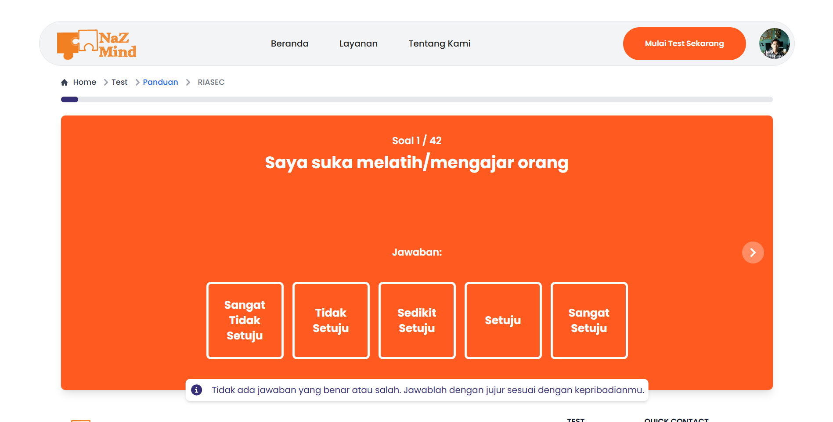833x422 pixels.
Task: Click the Home breadcrumb label
Action: tap(85, 82)
